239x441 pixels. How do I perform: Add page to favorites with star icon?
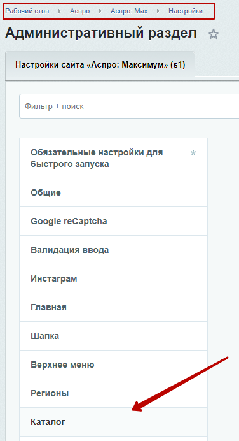pos(213,34)
